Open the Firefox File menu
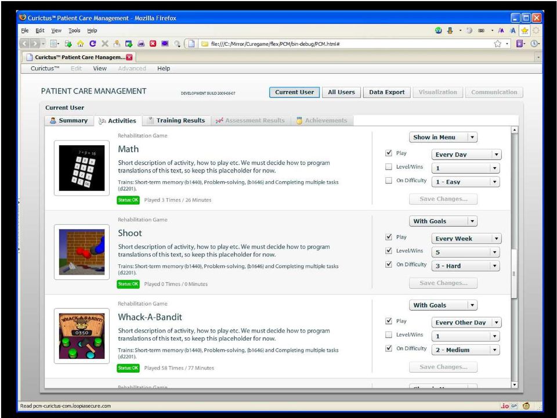This screenshot has height=418, width=557. pos(25,31)
